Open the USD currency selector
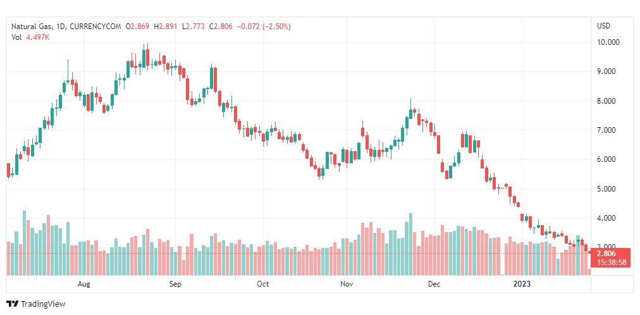Image resolution: width=640 pixels, height=315 pixels. tap(603, 26)
